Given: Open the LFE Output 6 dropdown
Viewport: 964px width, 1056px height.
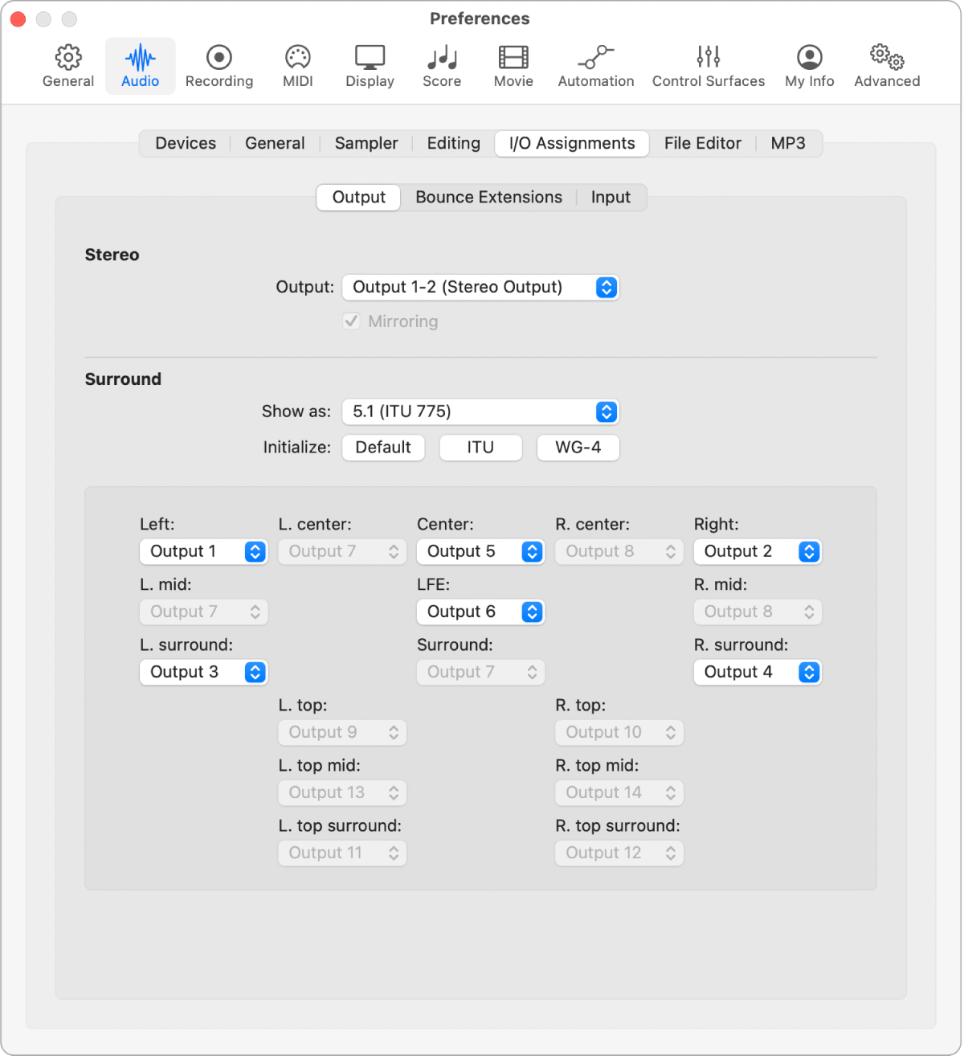Looking at the screenshot, I should [x=480, y=612].
